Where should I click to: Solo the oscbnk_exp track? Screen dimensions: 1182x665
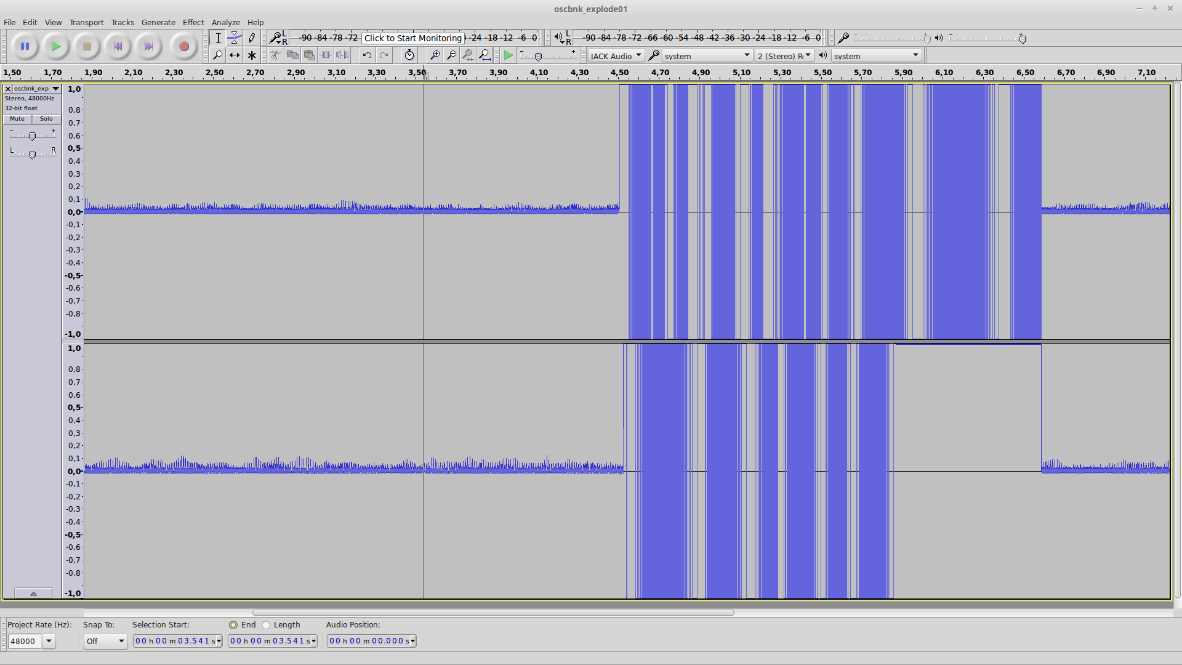click(x=46, y=119)
